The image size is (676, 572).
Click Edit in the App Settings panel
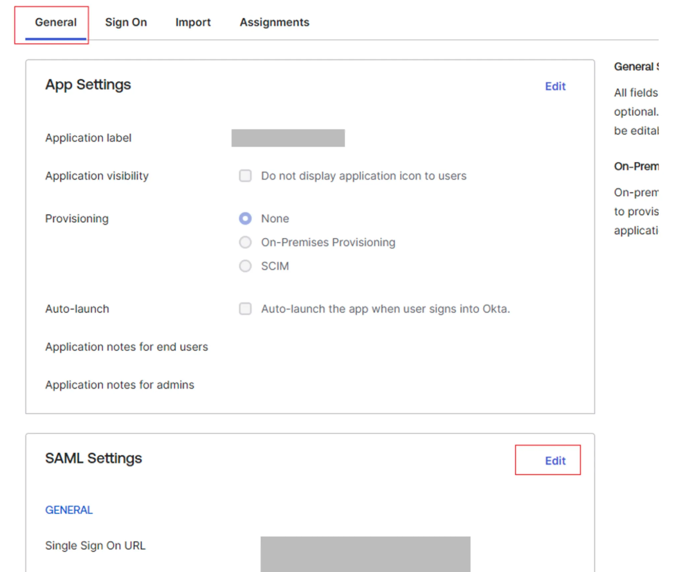(x=555, y=86)
